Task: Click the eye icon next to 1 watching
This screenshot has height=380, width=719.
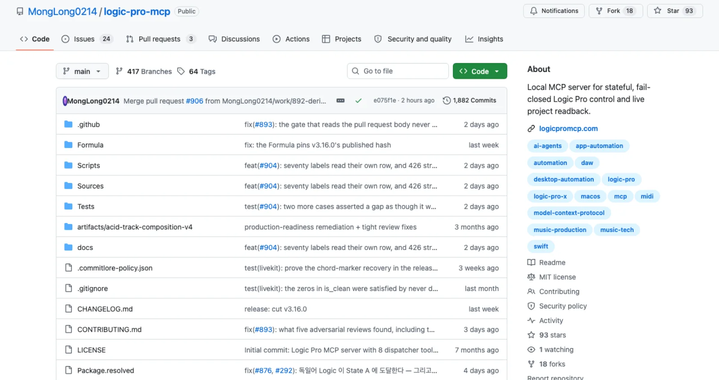Action: pyautogui.click(x=531, y=349)
